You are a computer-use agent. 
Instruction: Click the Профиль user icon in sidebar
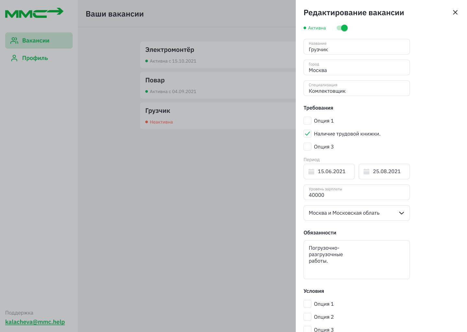point(14,58)
